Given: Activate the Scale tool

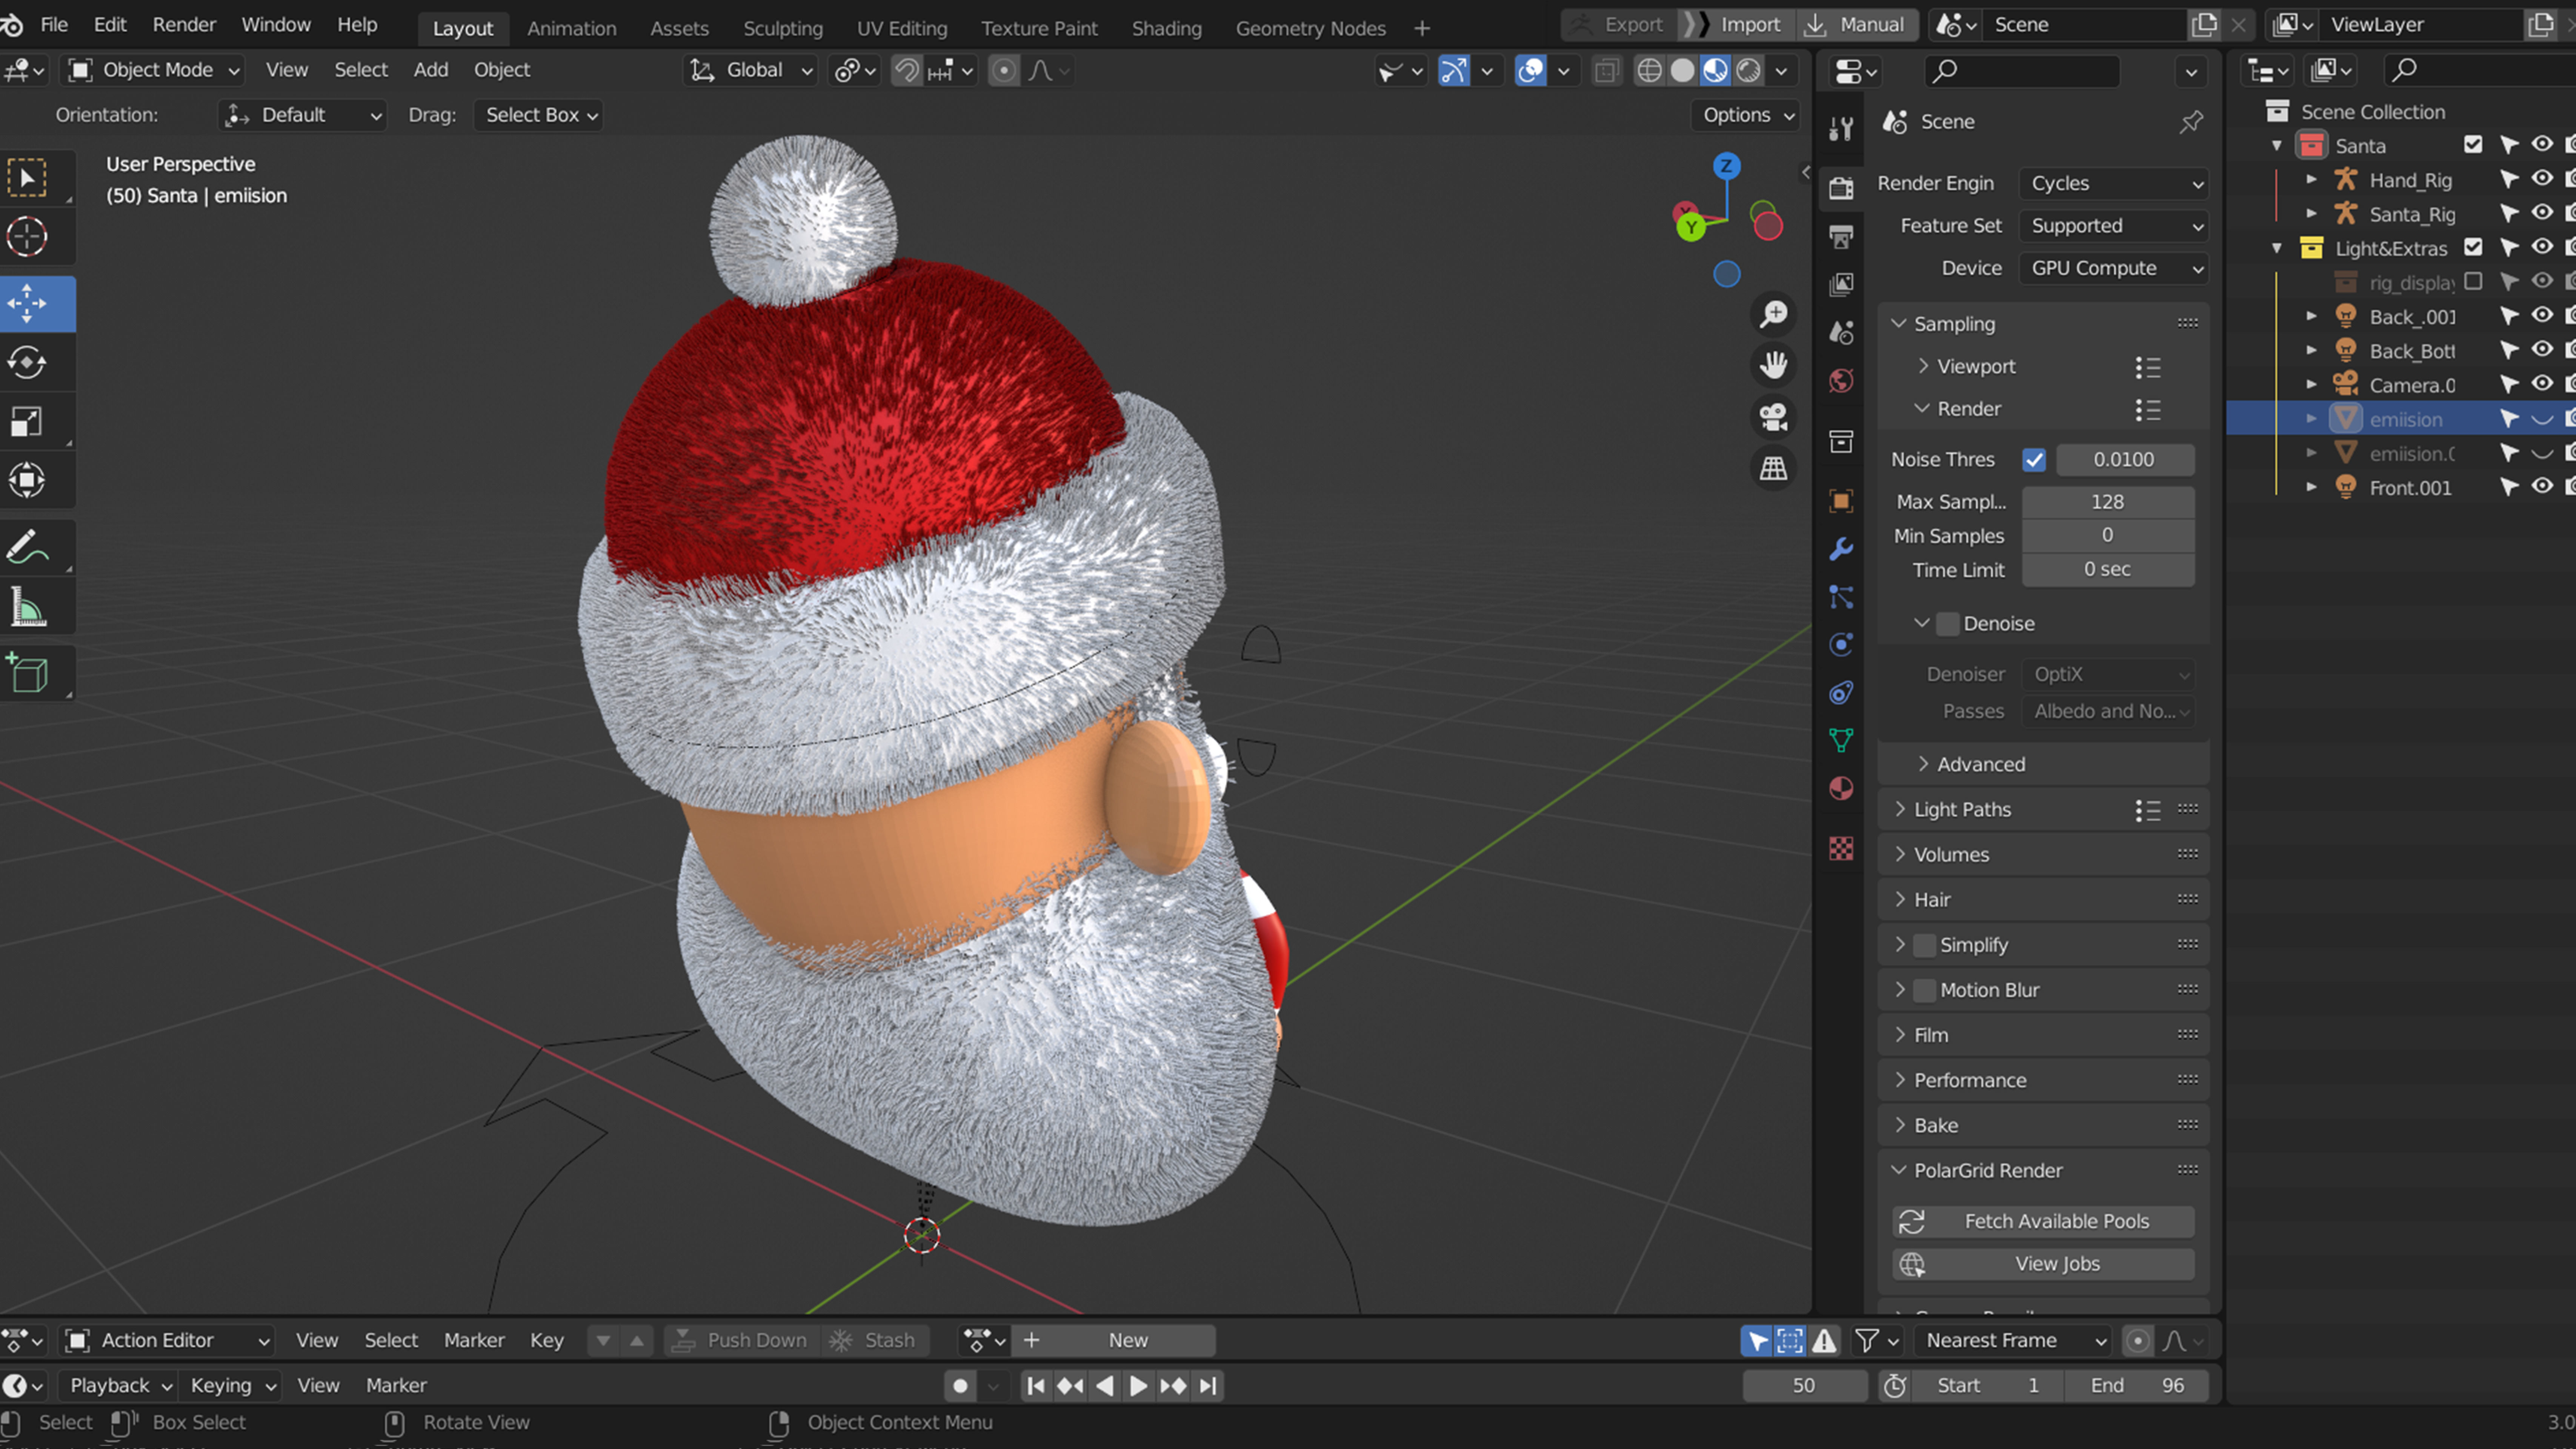Looking at the screenshot, I should coord(27,422).
